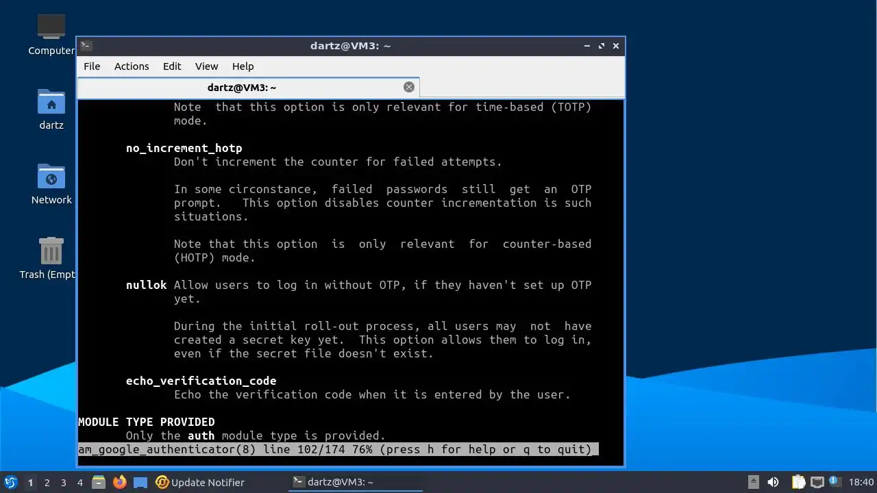Image resolution: width=877 pixels, height=493 pixels.
Task: Open the volume control tray icon
Action: 774,482
